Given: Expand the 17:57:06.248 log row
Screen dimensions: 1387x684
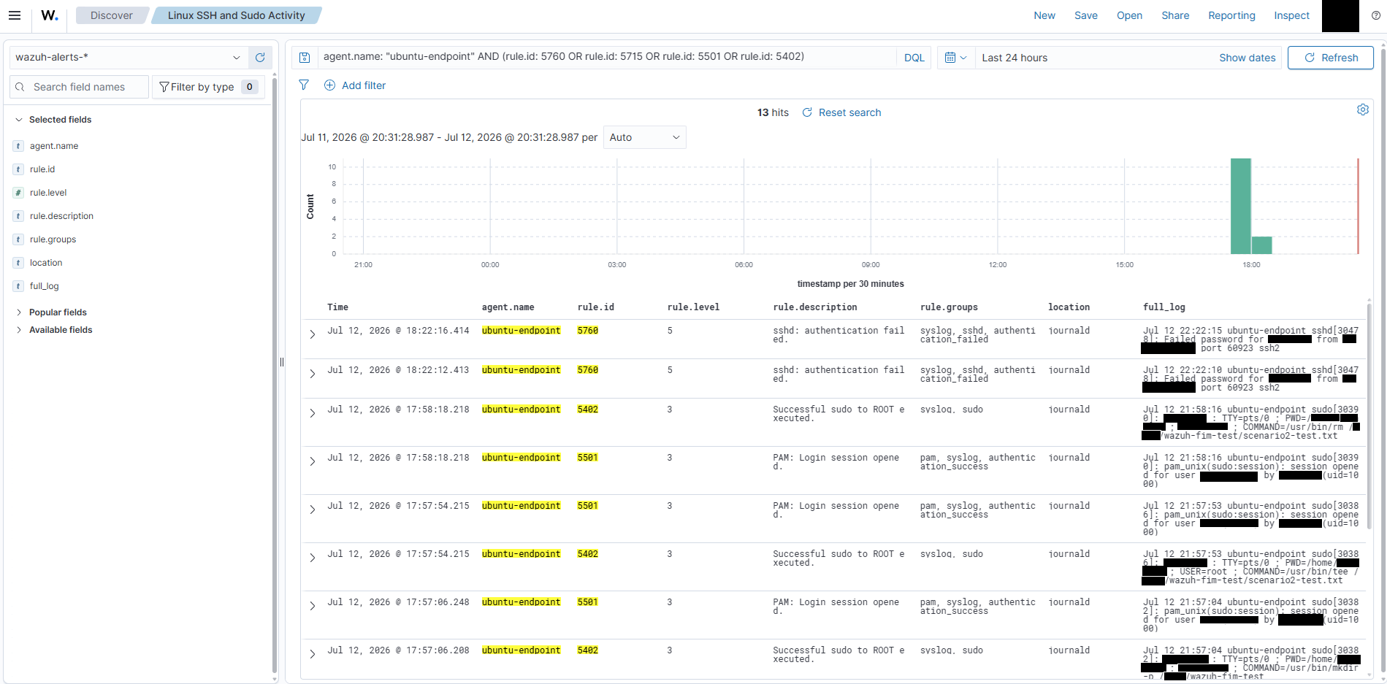Looking at the screenshot, I should click(x=313, y=606).
